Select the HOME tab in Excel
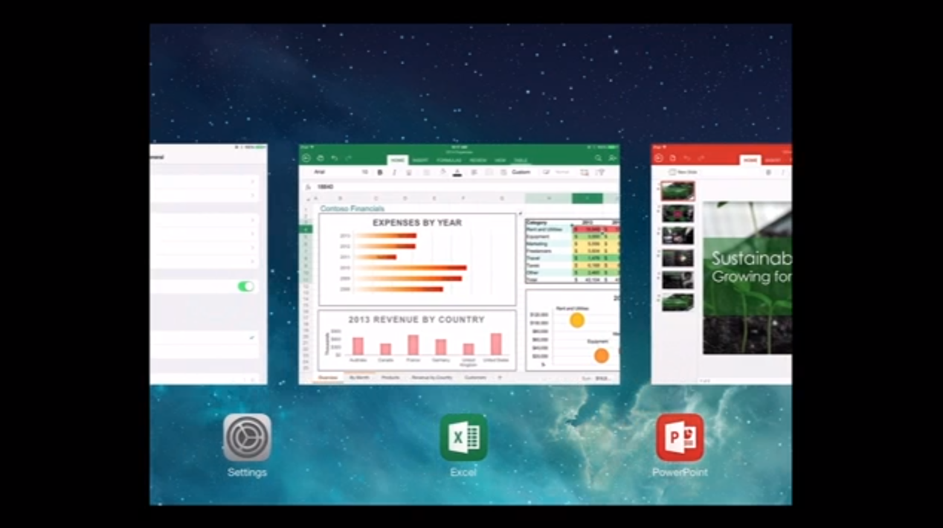This screenshot has height=528, width=943. (398, 160)
